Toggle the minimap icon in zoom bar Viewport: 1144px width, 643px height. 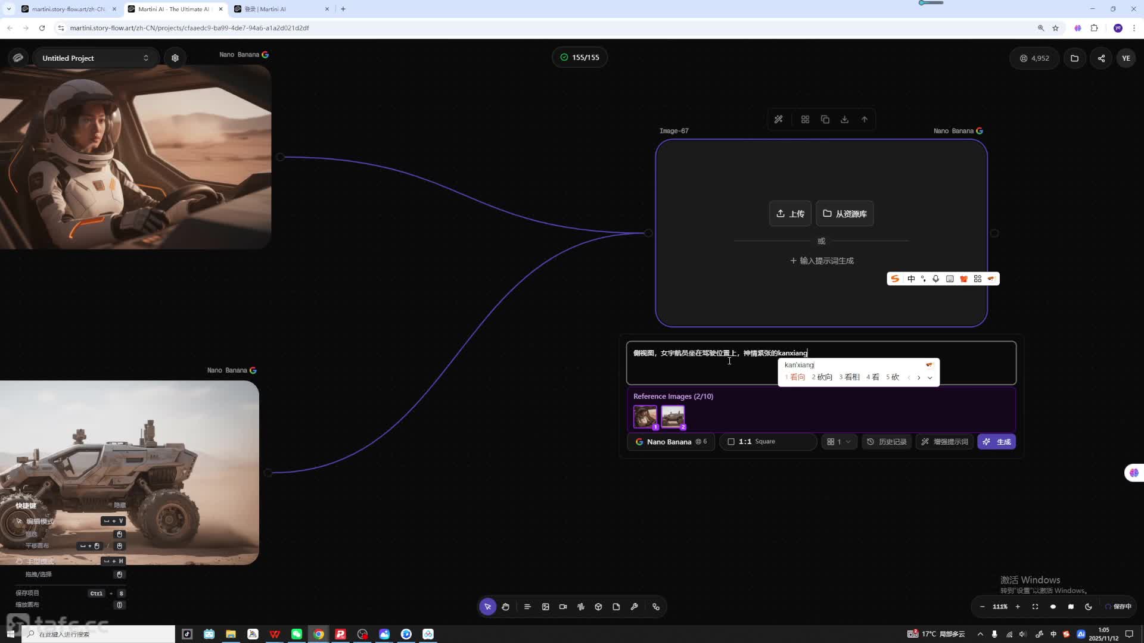(1071, 607)
